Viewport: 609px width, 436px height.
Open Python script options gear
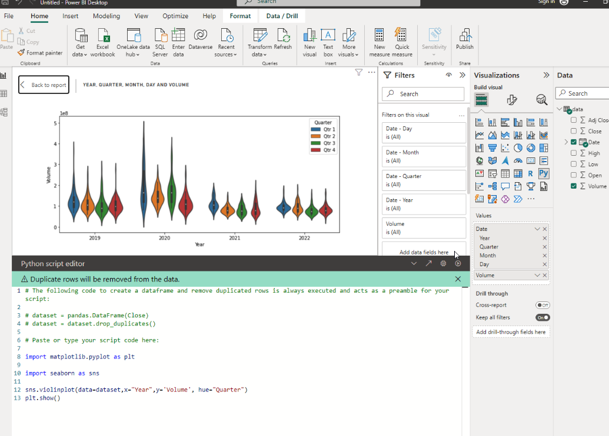(443, 264)
